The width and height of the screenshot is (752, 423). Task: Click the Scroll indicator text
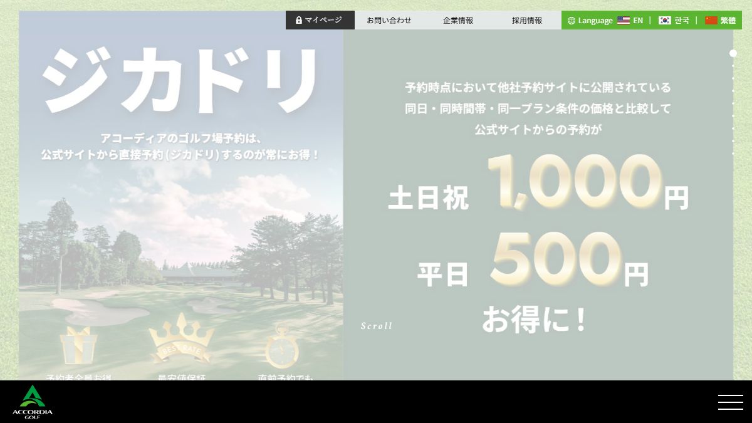pyautogui.click(x=377, y=326)
